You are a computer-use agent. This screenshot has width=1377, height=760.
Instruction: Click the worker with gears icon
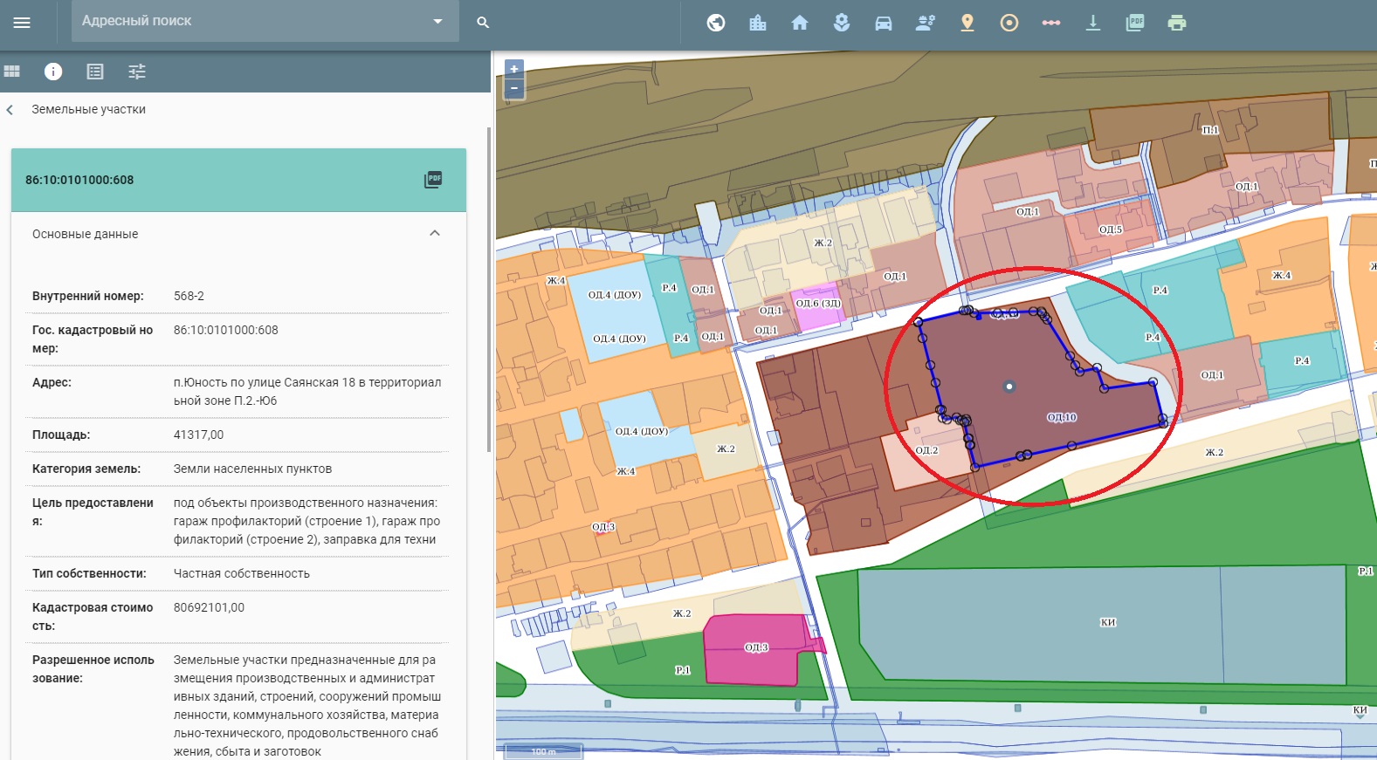926,23
